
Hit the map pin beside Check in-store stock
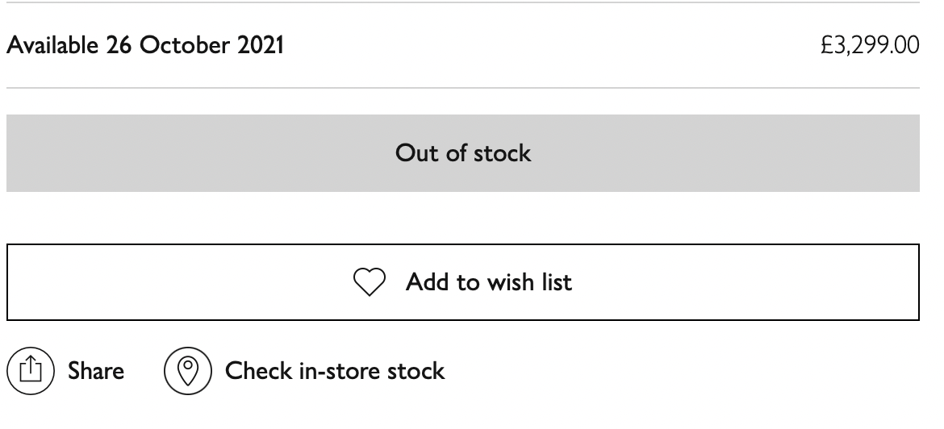point(188,371)
